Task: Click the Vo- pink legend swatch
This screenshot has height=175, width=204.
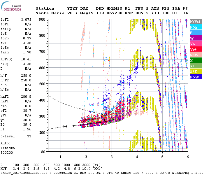Action: pyautogui.click(x=196, y=44)
